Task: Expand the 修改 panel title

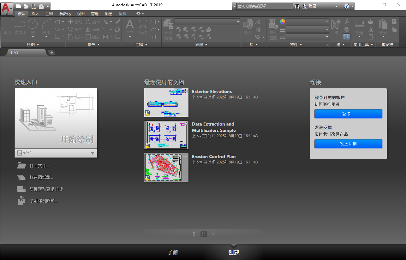Action: [94, 45]
